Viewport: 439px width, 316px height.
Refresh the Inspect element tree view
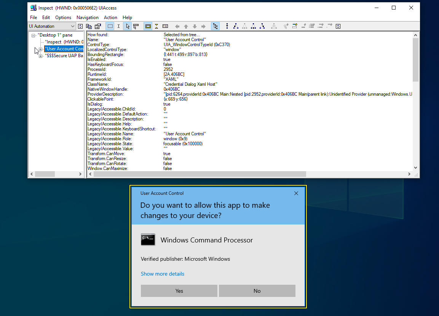click(80, 26)
